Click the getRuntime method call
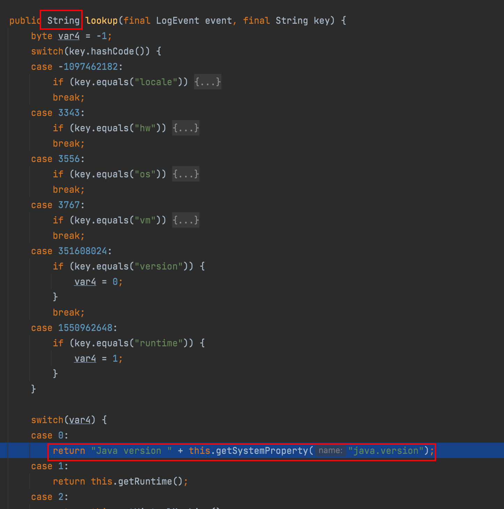The height and width of the screenshot is (509, 504). pyautogui.click(x=145, y=481)
